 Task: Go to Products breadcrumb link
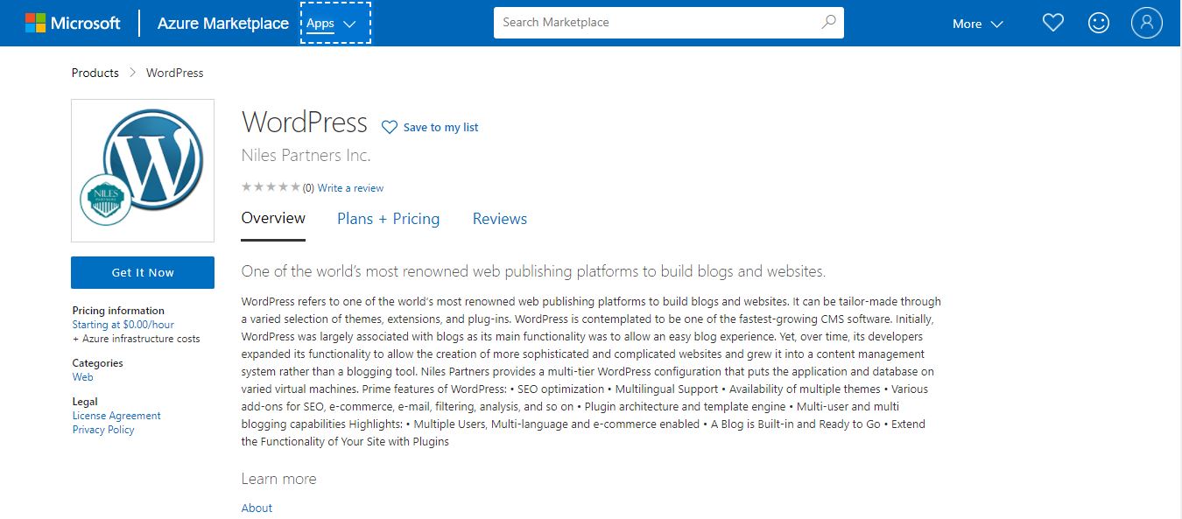click(x=95, y=73)
